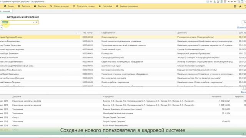Open the Настройка section
246x138 pixels.
point(105,6)
